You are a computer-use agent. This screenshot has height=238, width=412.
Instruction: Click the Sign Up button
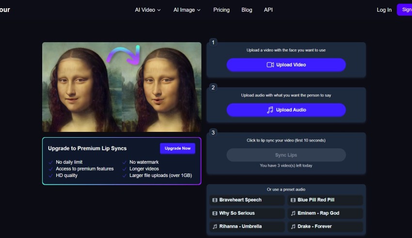pyautogui.click(x=404, y=10)
